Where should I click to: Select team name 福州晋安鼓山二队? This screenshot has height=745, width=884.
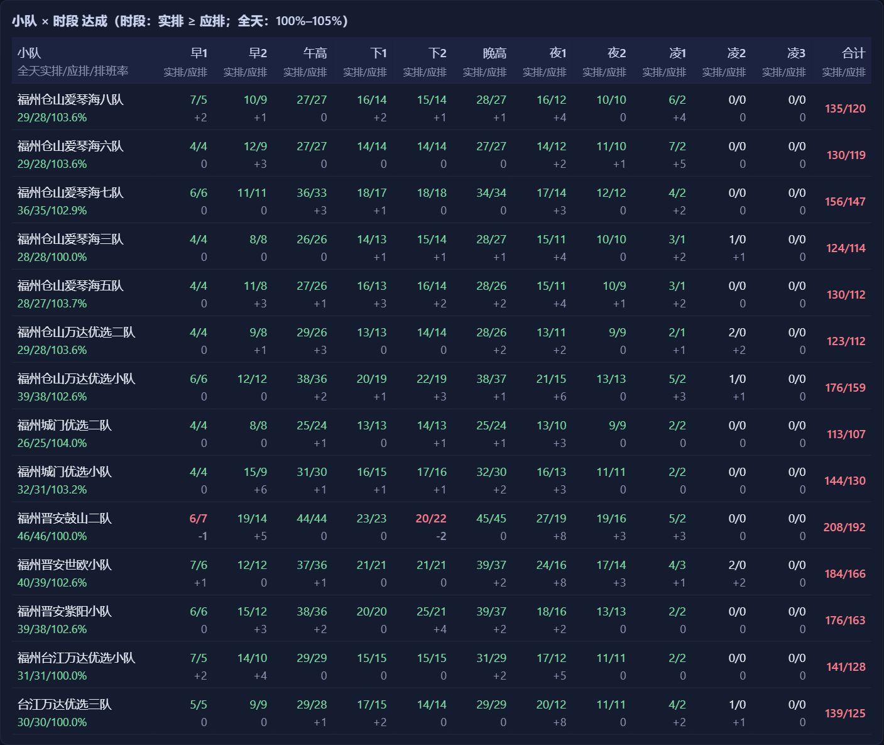click(x=65, y=518)
